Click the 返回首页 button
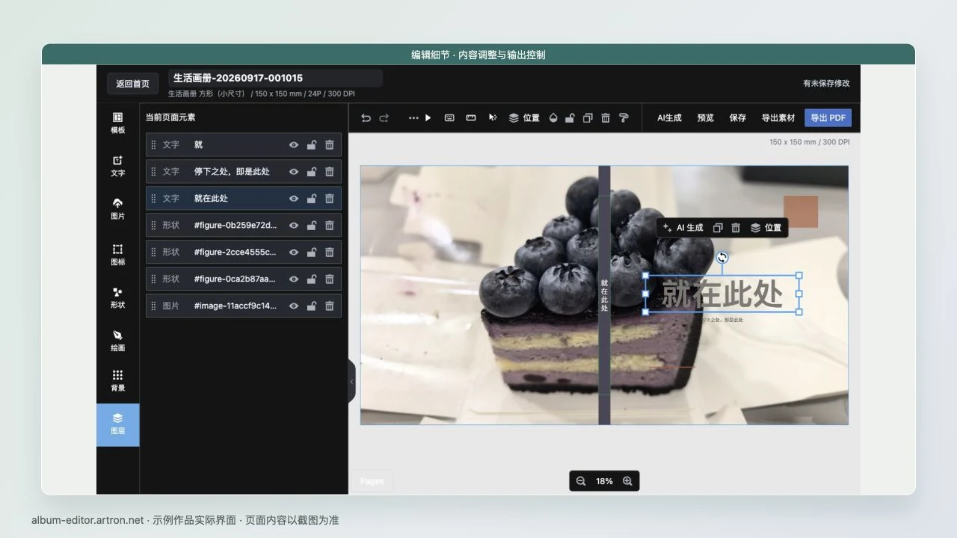957x538 pixels. point(132,84)
